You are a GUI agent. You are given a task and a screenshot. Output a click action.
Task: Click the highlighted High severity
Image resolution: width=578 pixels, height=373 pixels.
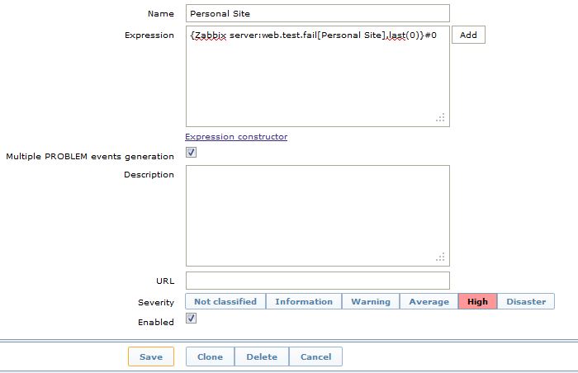coord(477,302)
